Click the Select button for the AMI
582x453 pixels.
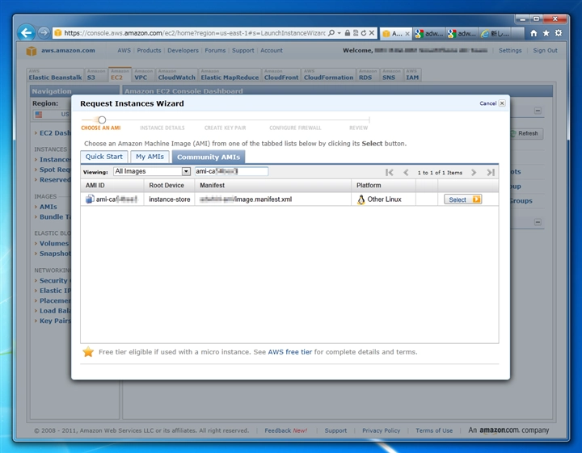coord(463,199)
